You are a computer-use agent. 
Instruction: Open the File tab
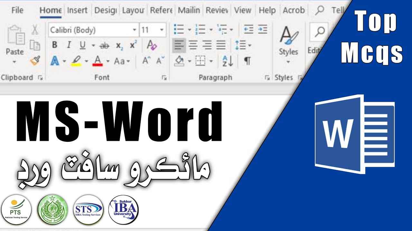point(17,10)
